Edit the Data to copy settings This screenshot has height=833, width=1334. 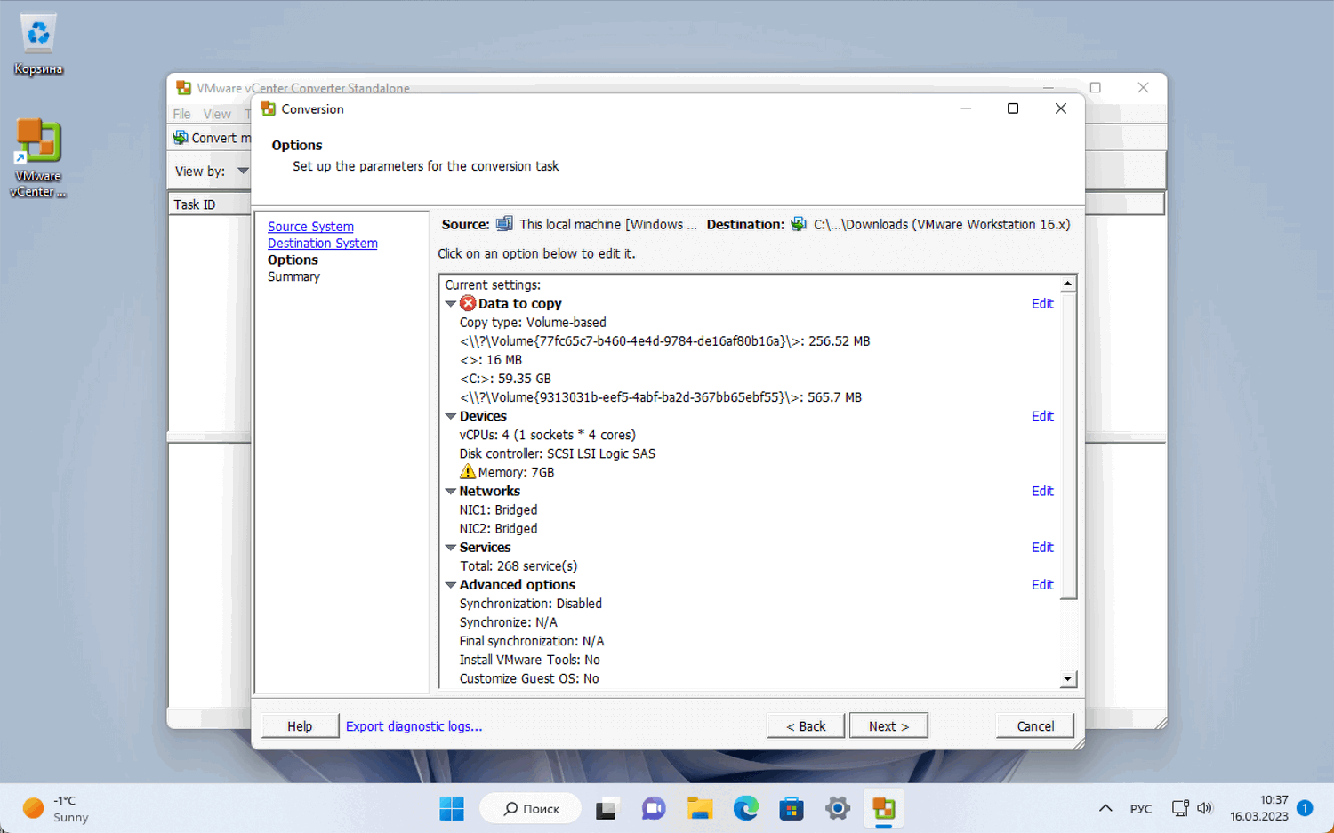pyautogui.click(x=1042, y=304)
